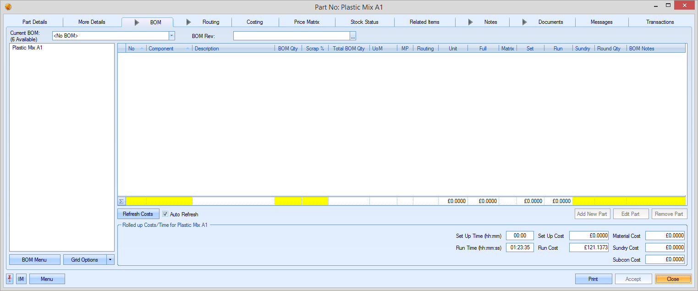
Task: Click the arrow icon on Notes tab
Action: 471,22
